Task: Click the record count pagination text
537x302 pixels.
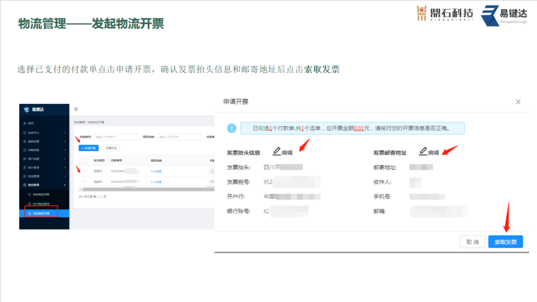Action: pos(92,196)
